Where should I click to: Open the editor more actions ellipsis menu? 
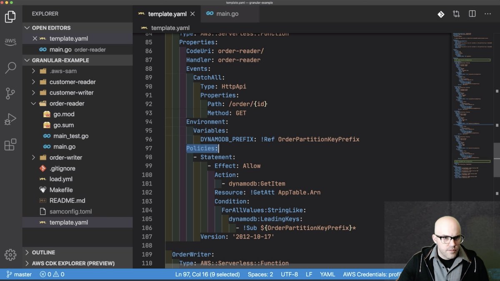click(488, 14)
